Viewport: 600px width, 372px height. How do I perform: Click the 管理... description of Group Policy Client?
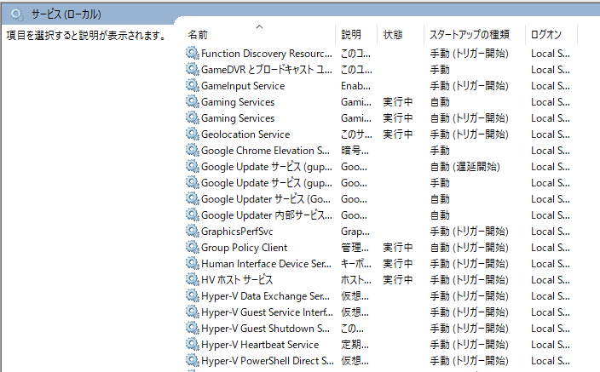point(355,248)
